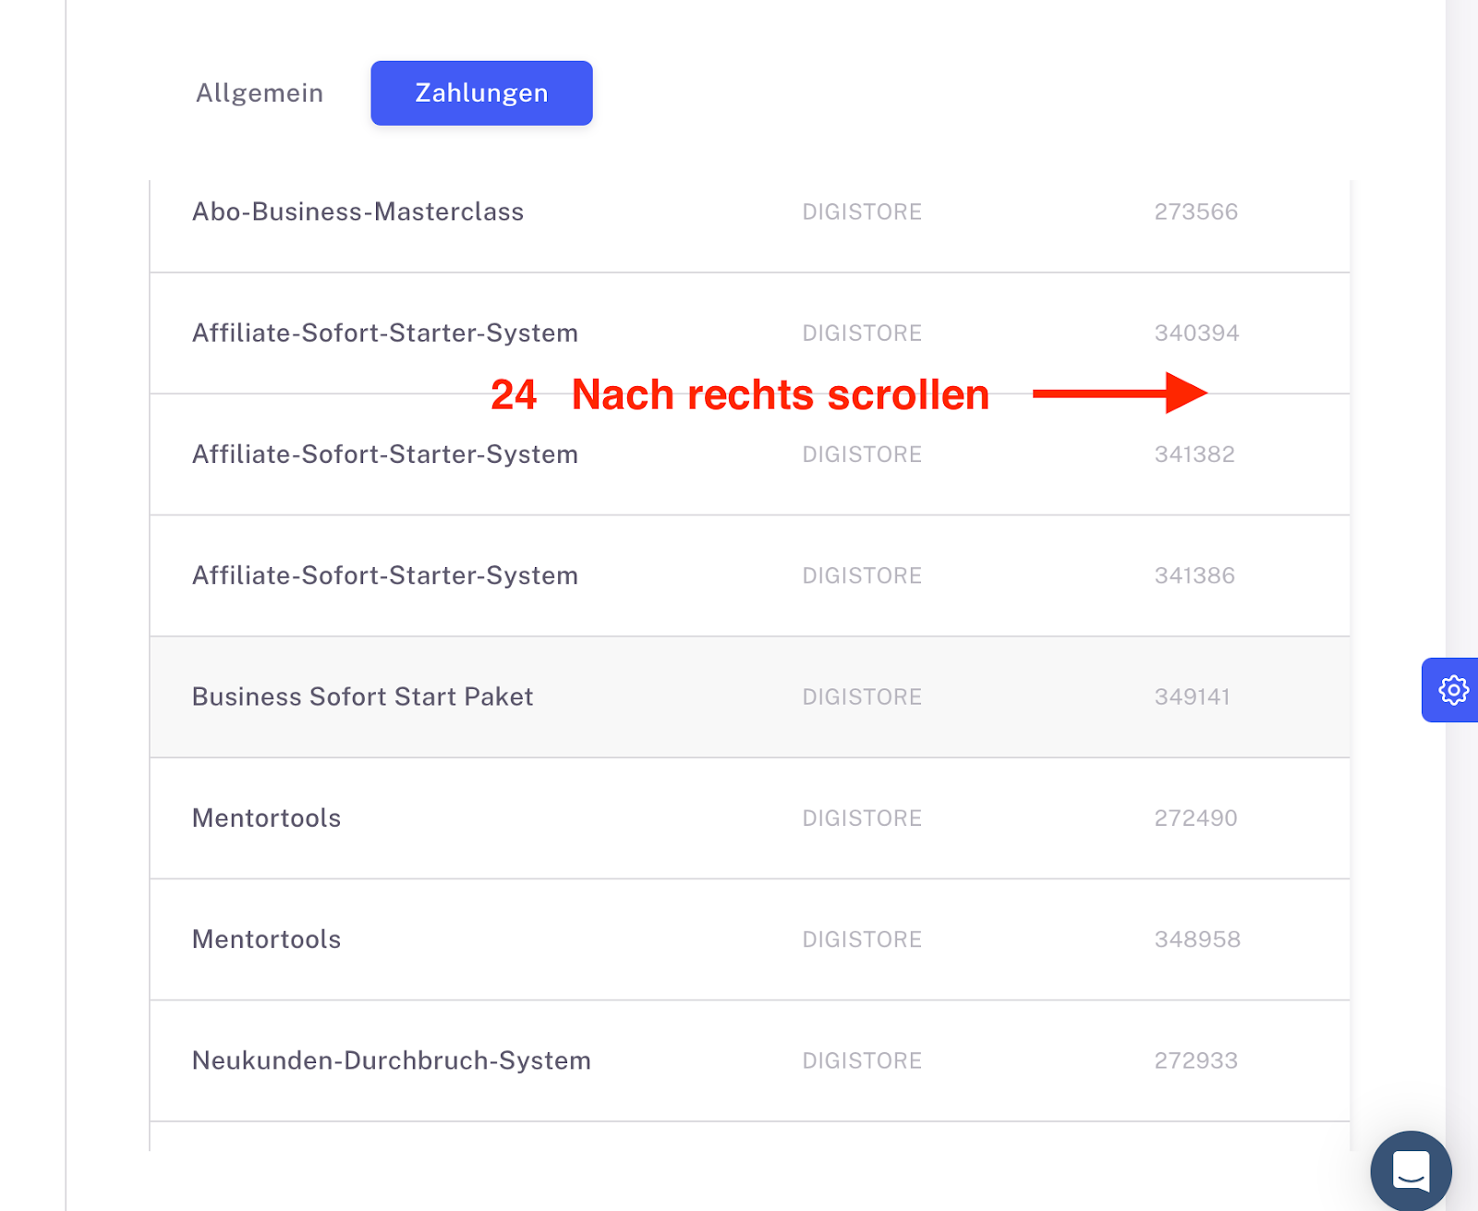The width and height of the screenshot is (1478, 1211).
Task: Click the Abo-Business-Masterclass product name
Action: tap(357, 212)
